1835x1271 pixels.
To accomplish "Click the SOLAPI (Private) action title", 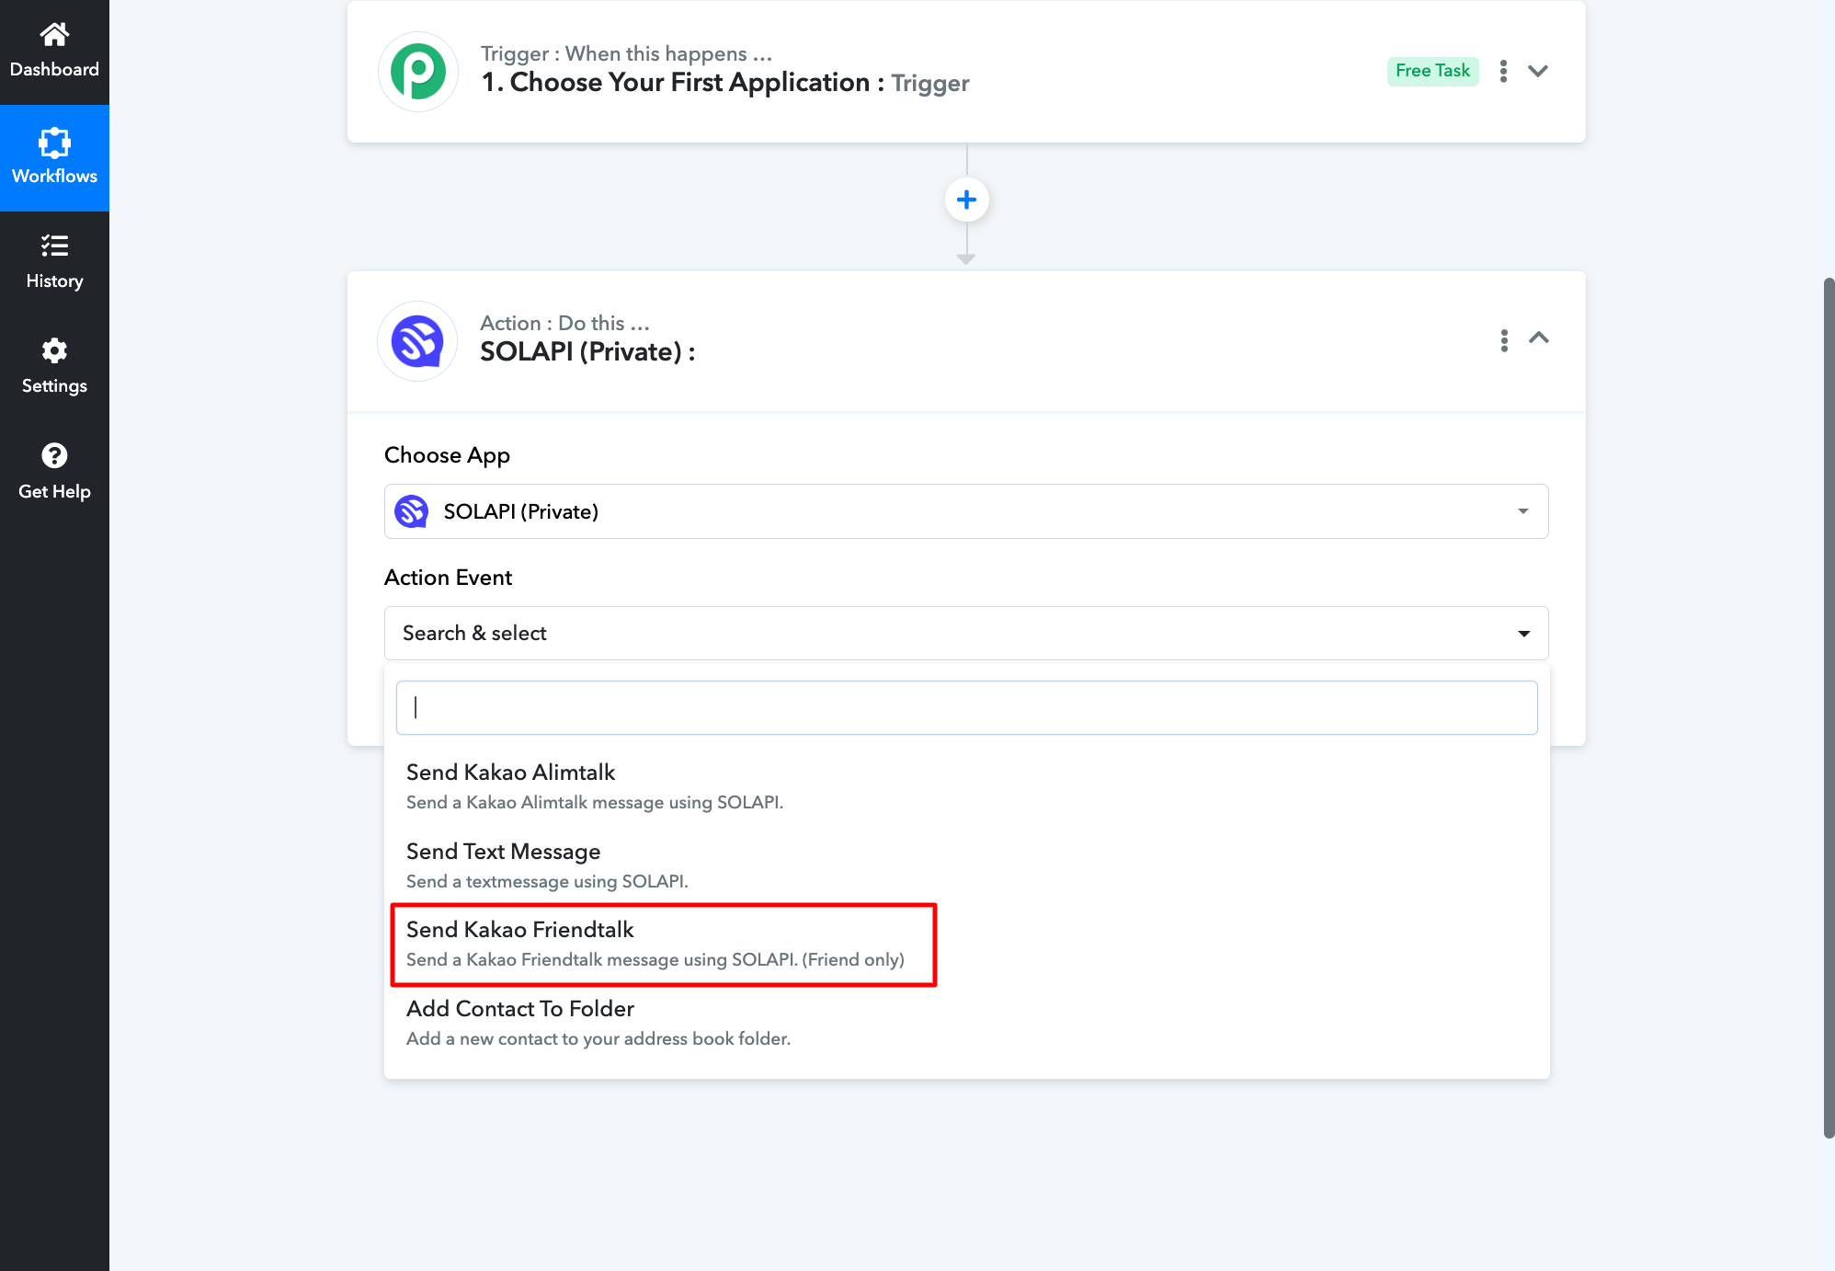I will pyautogui.click(x=587, y=352).
